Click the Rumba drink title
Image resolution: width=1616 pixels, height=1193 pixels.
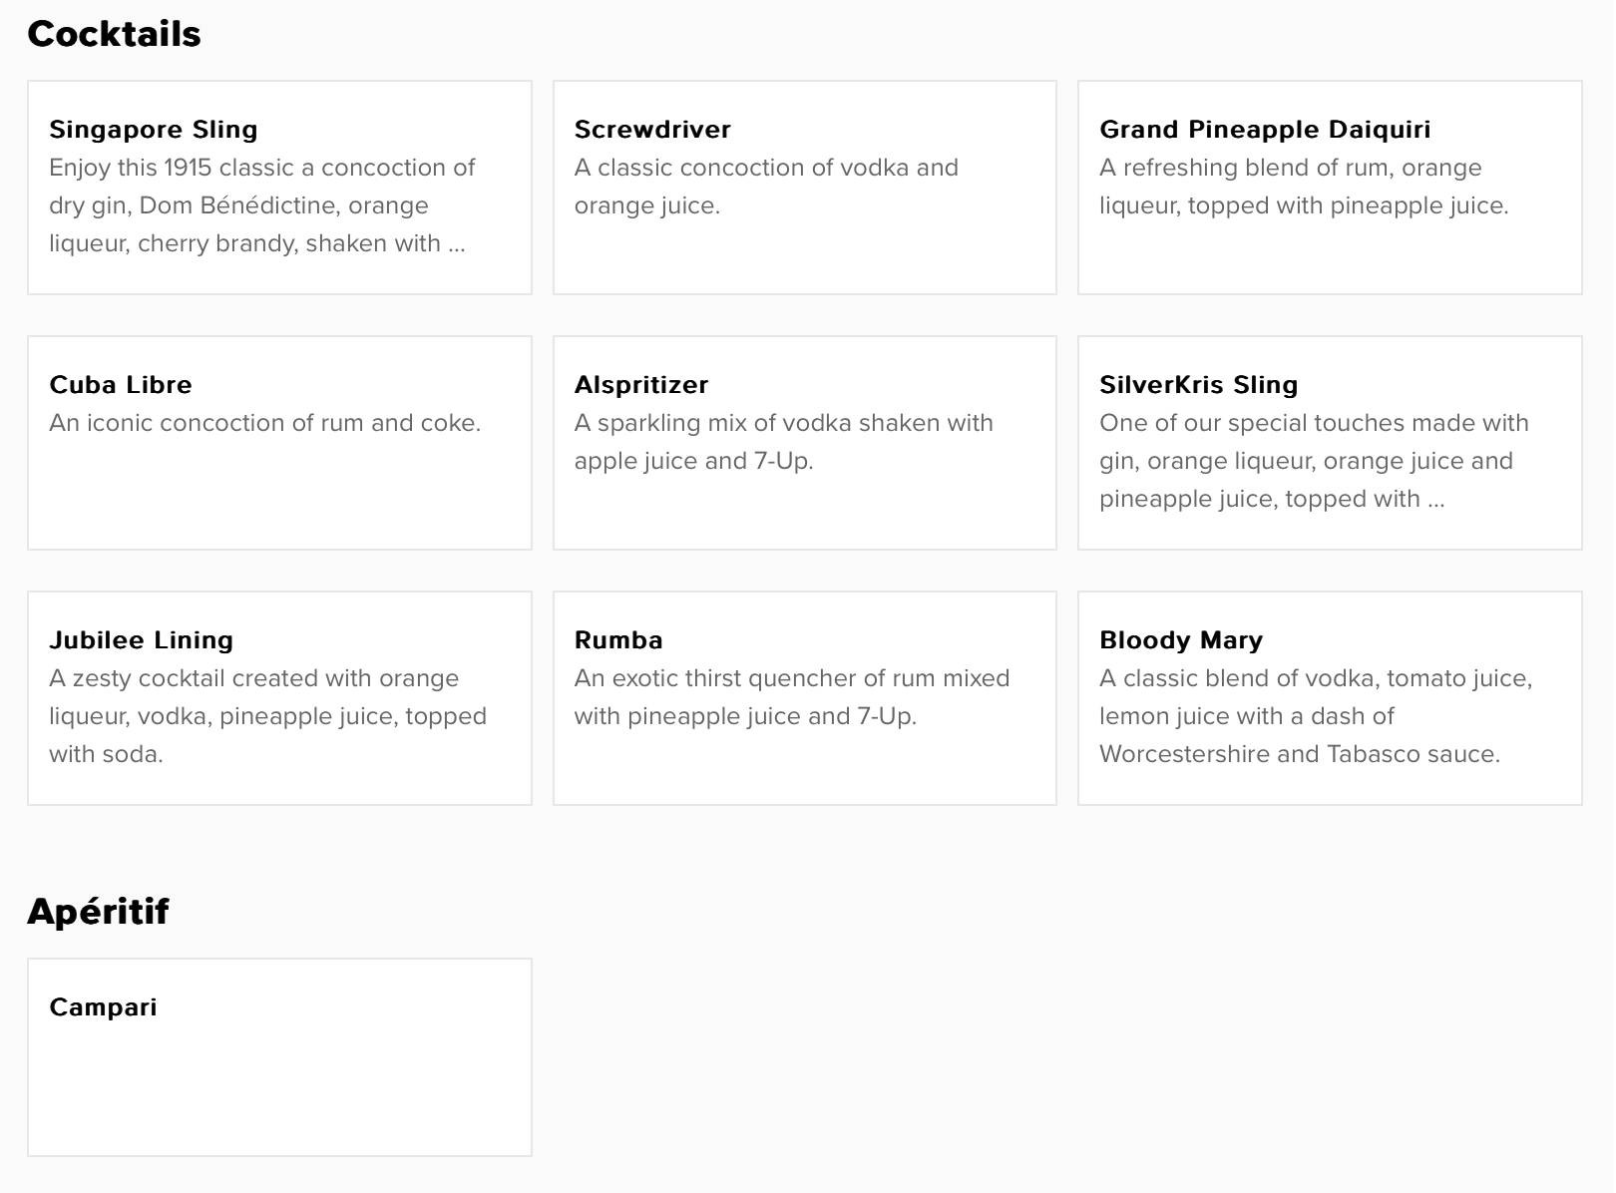tap(618, 640)
